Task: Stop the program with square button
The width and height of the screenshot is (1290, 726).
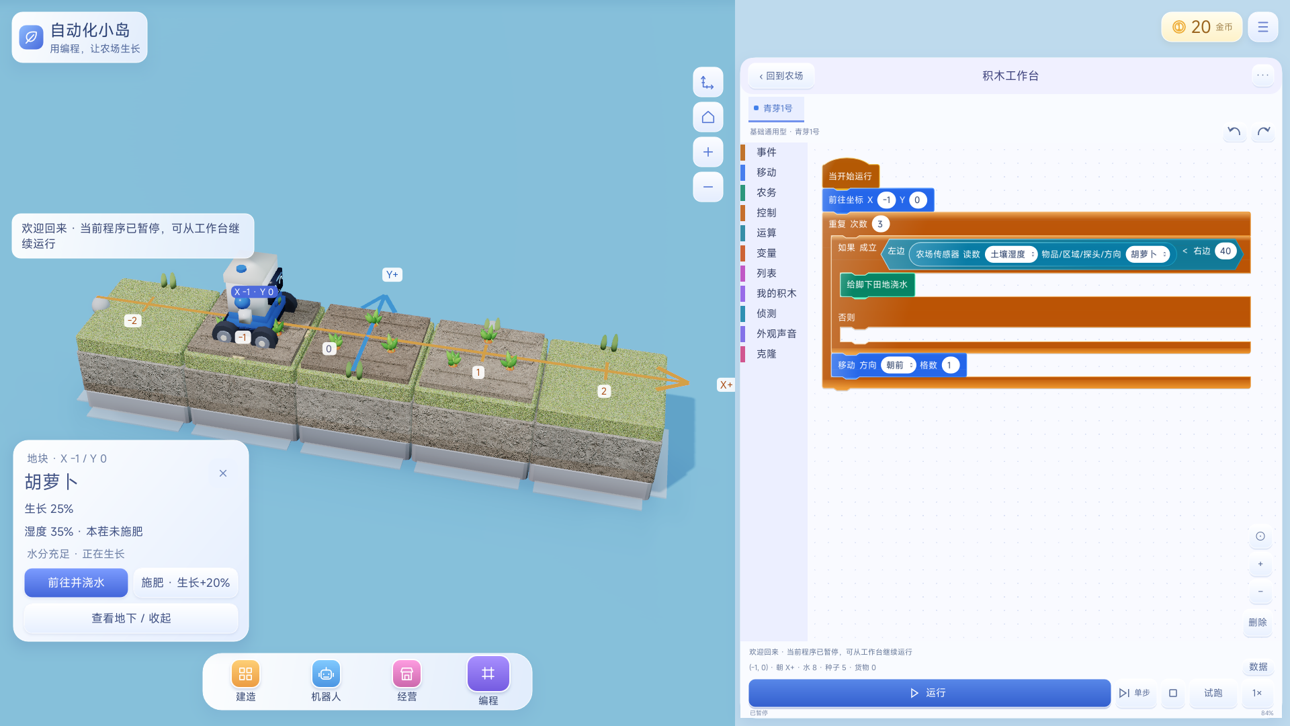Action: click(1173, 693)
